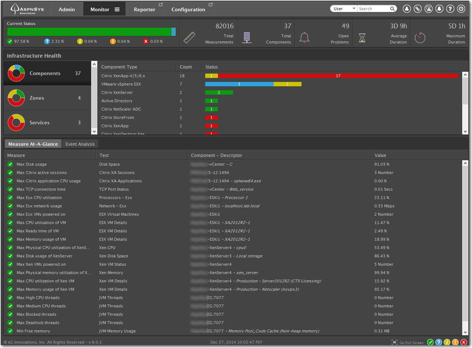The image size is (472, 348).
Task: Click red 17 segment of XenApp status bar
Action: click(x=338, y=76)
